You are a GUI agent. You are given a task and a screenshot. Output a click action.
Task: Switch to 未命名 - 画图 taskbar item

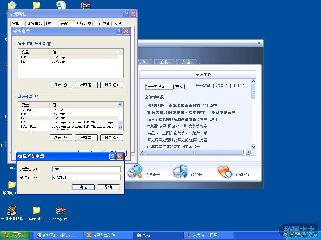[x=209, y=235]
